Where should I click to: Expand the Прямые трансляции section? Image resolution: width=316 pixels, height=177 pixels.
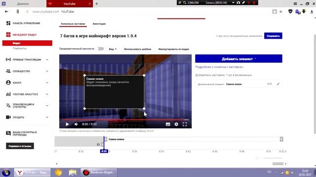[47, 59]
